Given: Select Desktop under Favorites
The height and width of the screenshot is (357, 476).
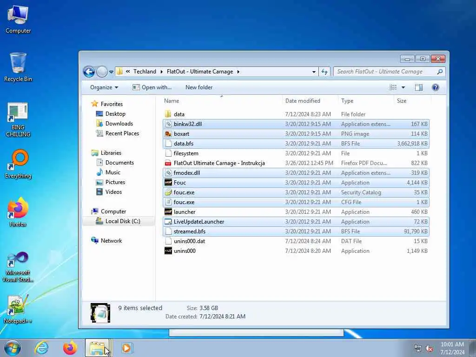Looking at the screenshot, I should tap(115, 114).
